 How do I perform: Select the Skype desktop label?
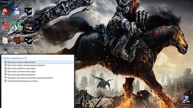coord(17,2)
